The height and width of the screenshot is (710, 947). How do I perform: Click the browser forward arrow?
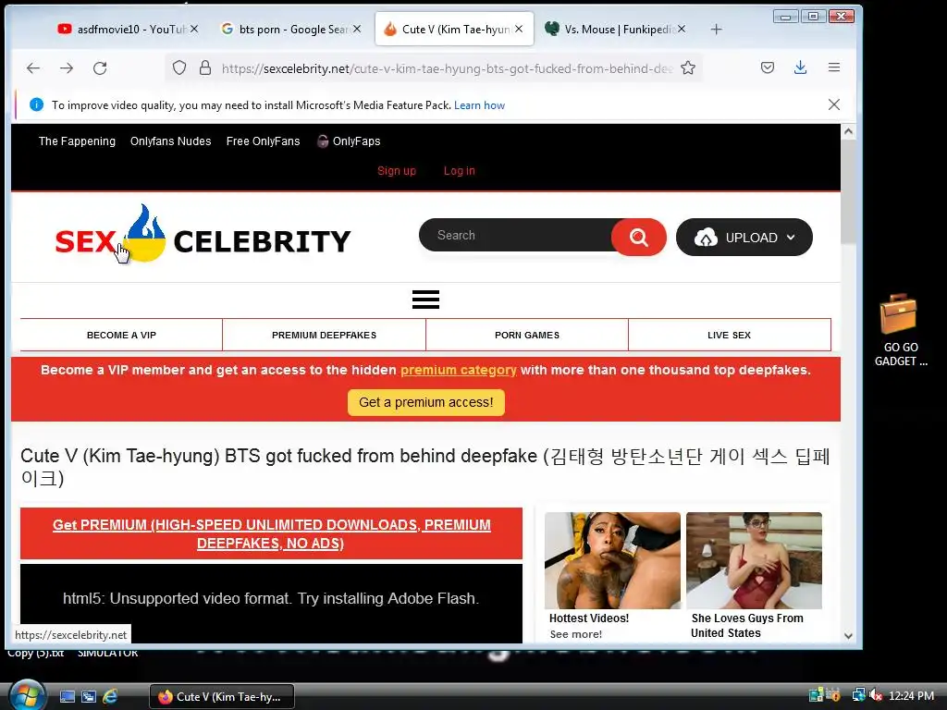coord(67,68)
